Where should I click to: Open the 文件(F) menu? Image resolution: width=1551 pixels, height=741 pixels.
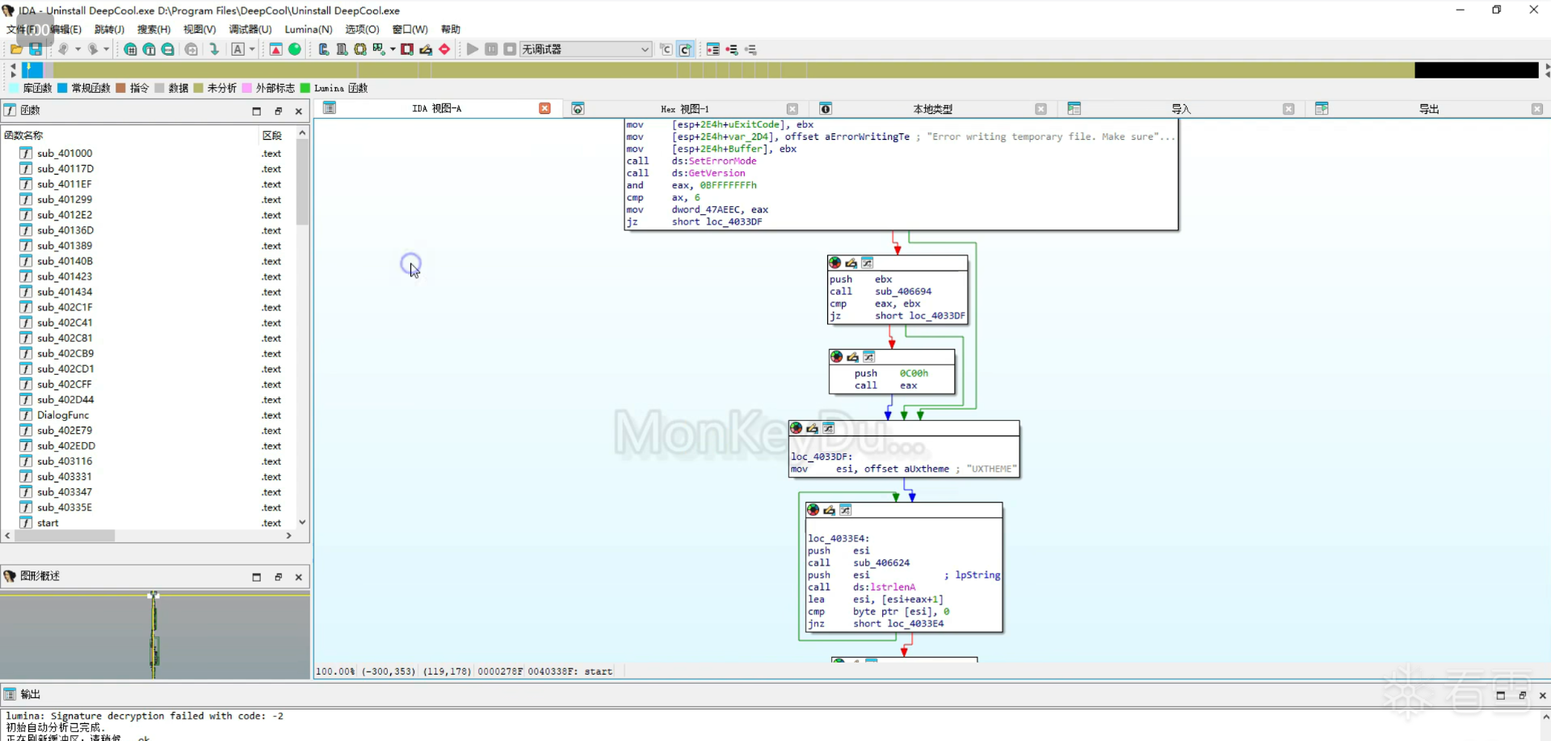pyautogui.click(x=21, y=29)
